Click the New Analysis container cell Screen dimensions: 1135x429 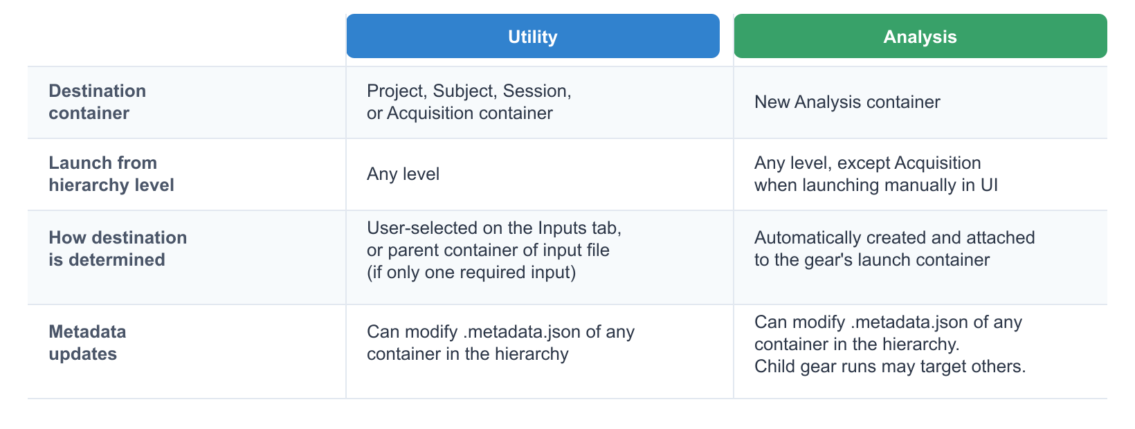point(847,102)
